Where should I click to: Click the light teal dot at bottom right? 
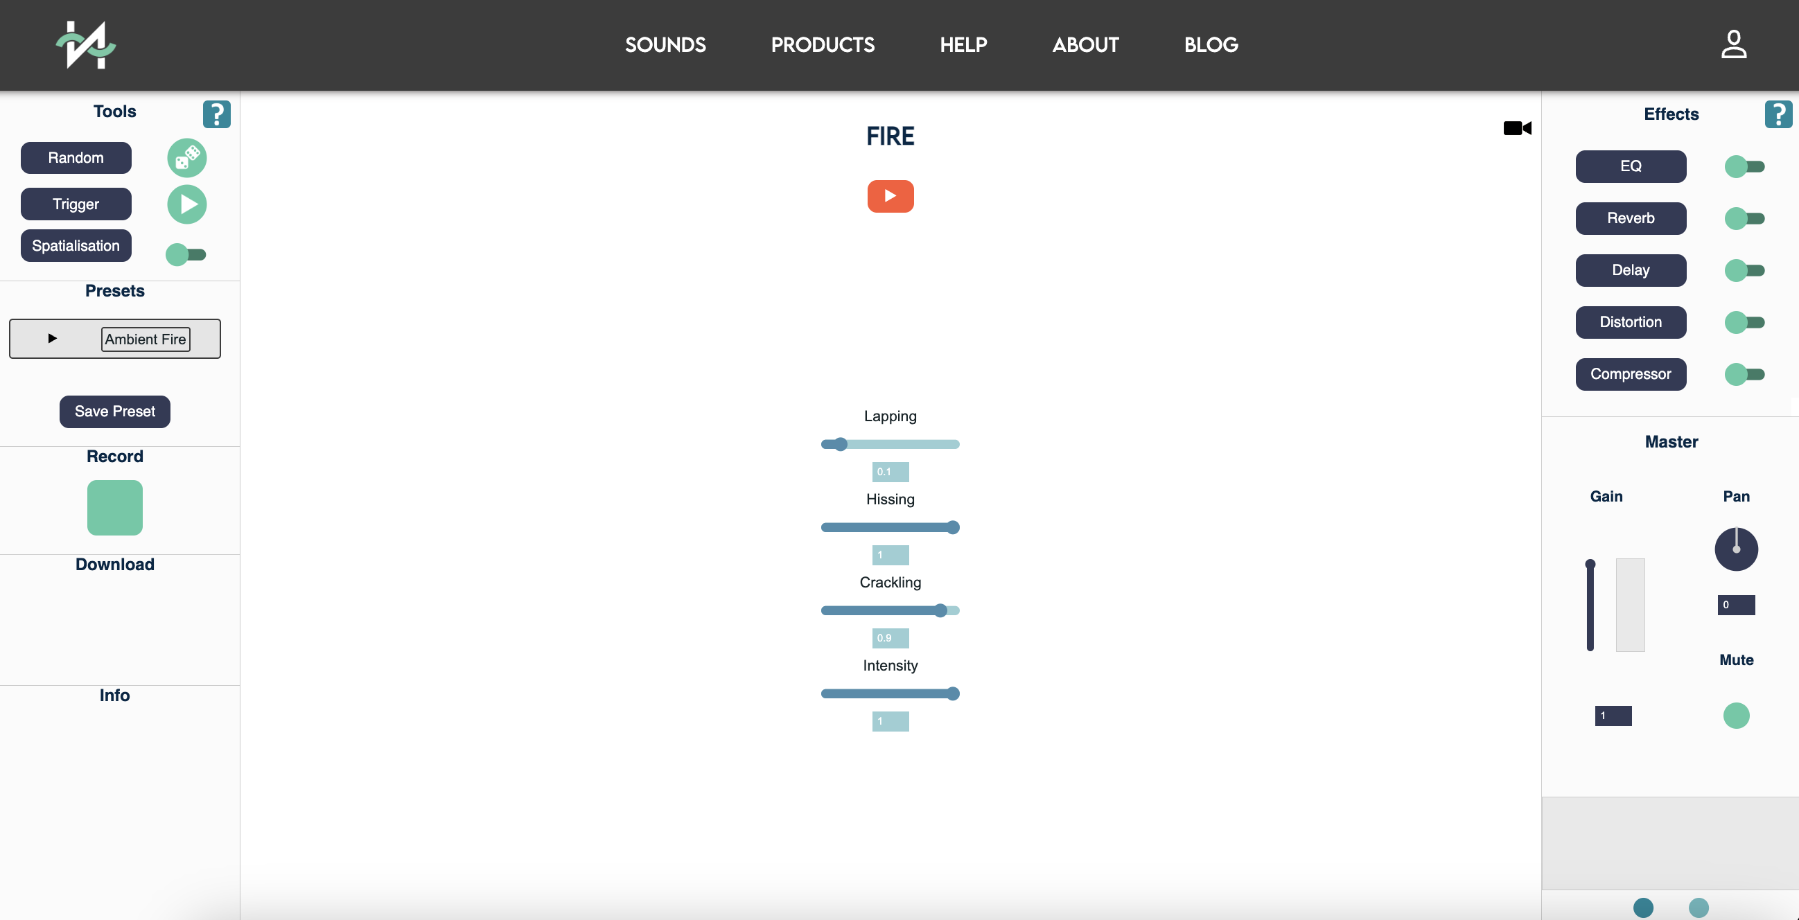tap(1699, 907)
